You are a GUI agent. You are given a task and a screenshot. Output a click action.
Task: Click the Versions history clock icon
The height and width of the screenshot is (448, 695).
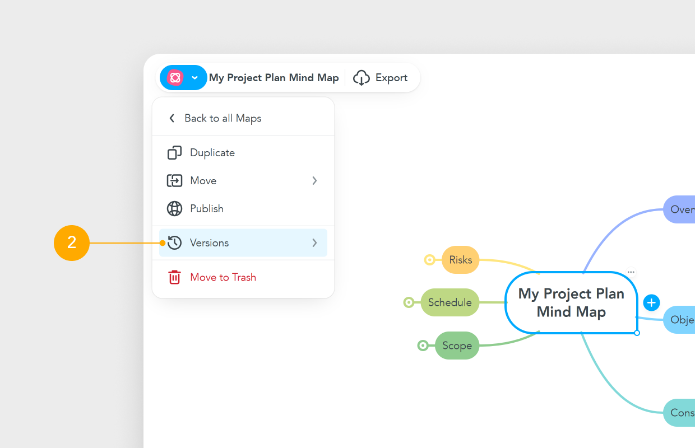[x=174, y=243]
